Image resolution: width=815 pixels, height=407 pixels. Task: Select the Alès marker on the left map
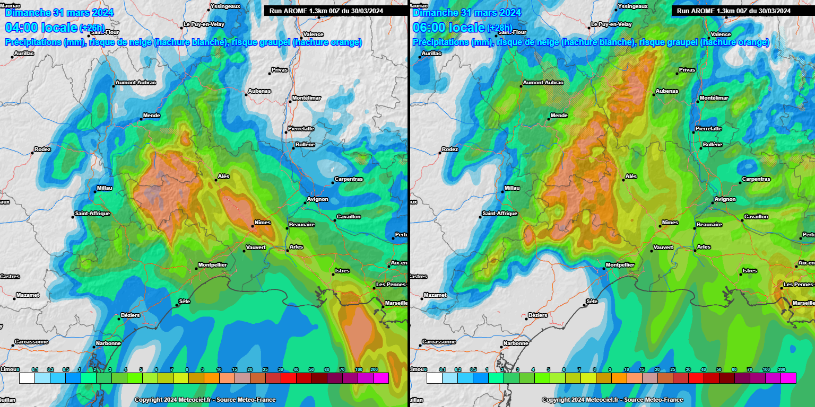point(216,180)
